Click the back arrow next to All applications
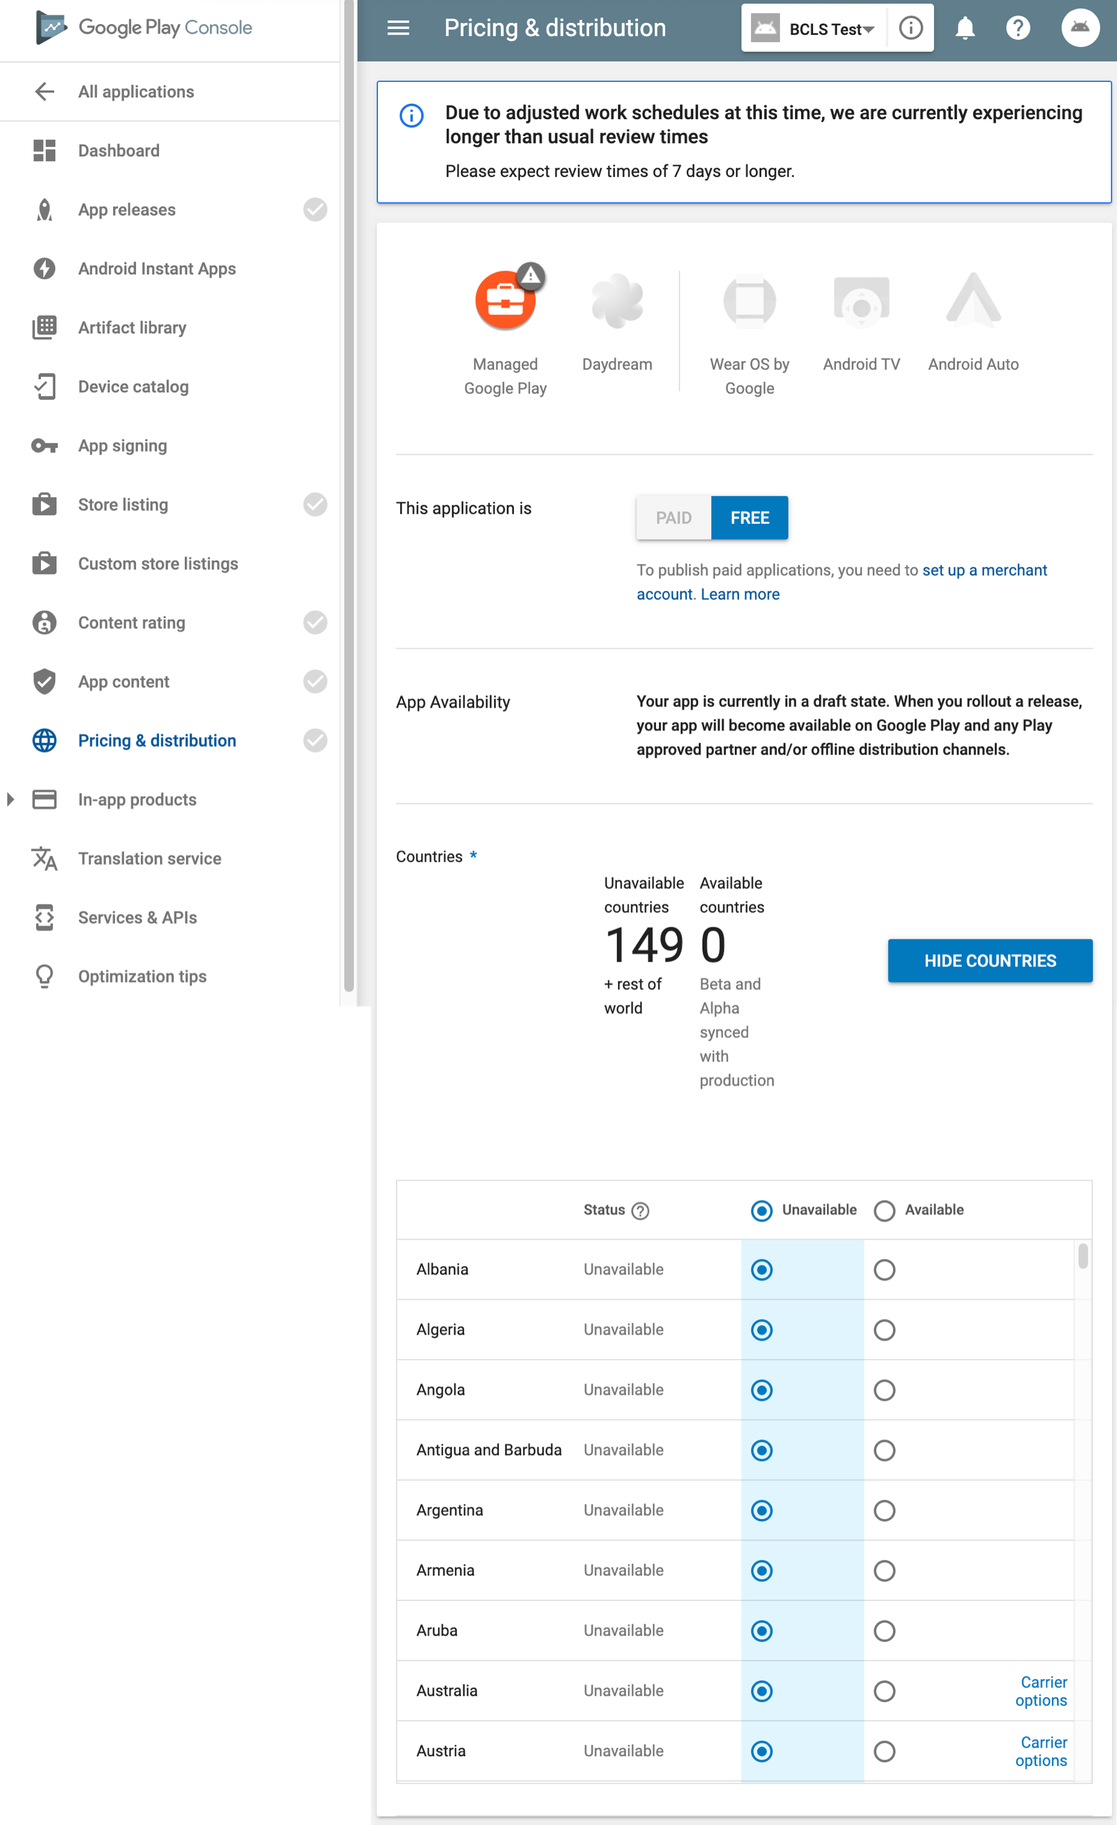Viewport: 1117px width, 1825px height. [x=45, y=91]
